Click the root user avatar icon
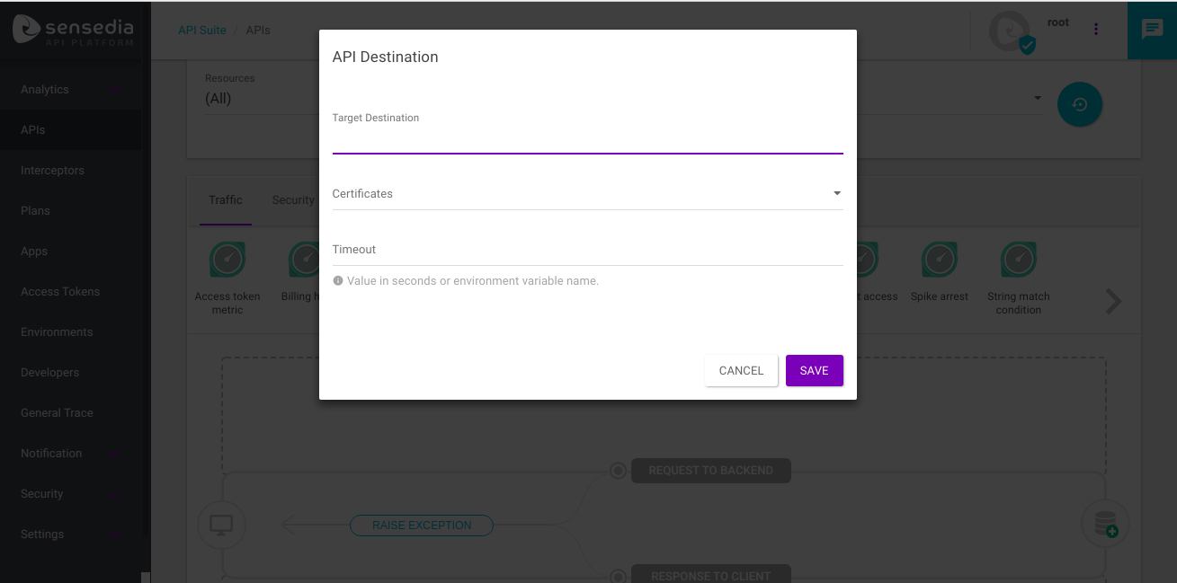The width and height of the screenshot is (1177, 583). 1010,31
